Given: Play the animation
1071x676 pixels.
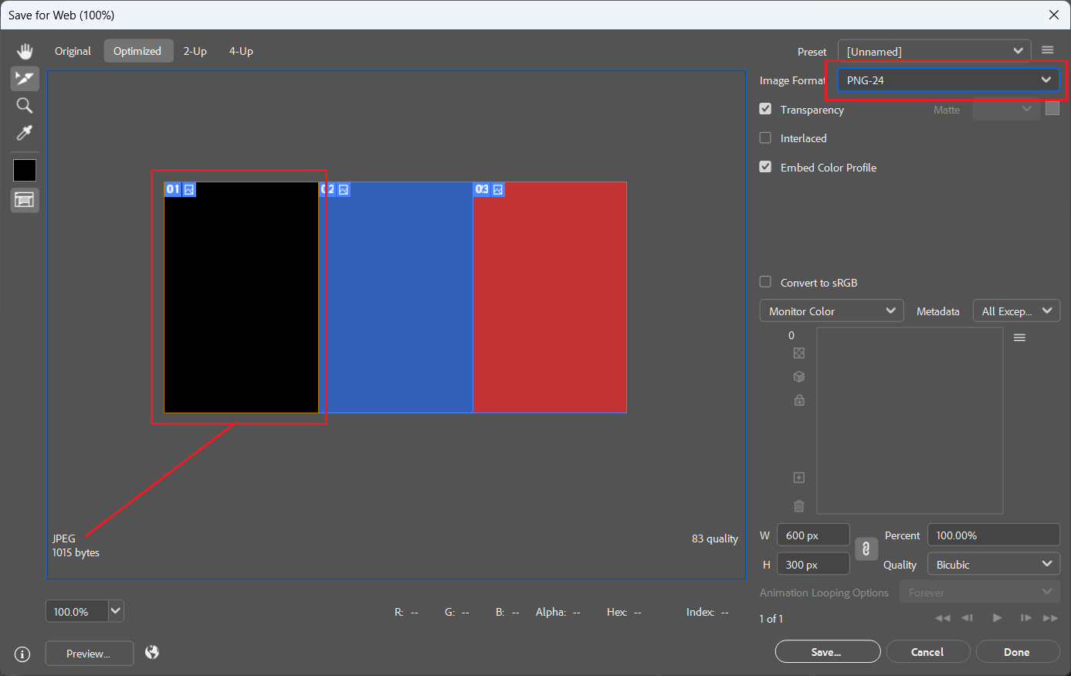Looking at the screenshot, I should (x=998, y=618).
